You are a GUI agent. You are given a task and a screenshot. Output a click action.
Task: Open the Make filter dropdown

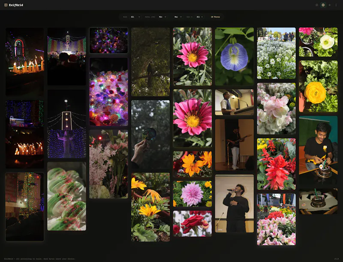(135, 17)
